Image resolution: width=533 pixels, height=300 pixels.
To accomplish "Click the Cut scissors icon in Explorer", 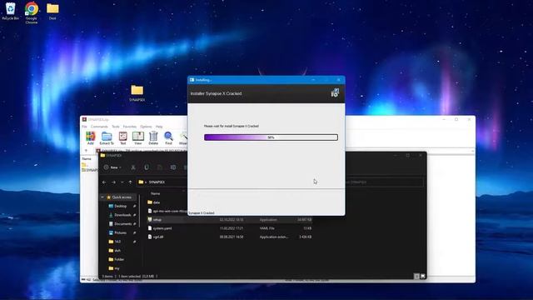I will (x=133, y=167).
